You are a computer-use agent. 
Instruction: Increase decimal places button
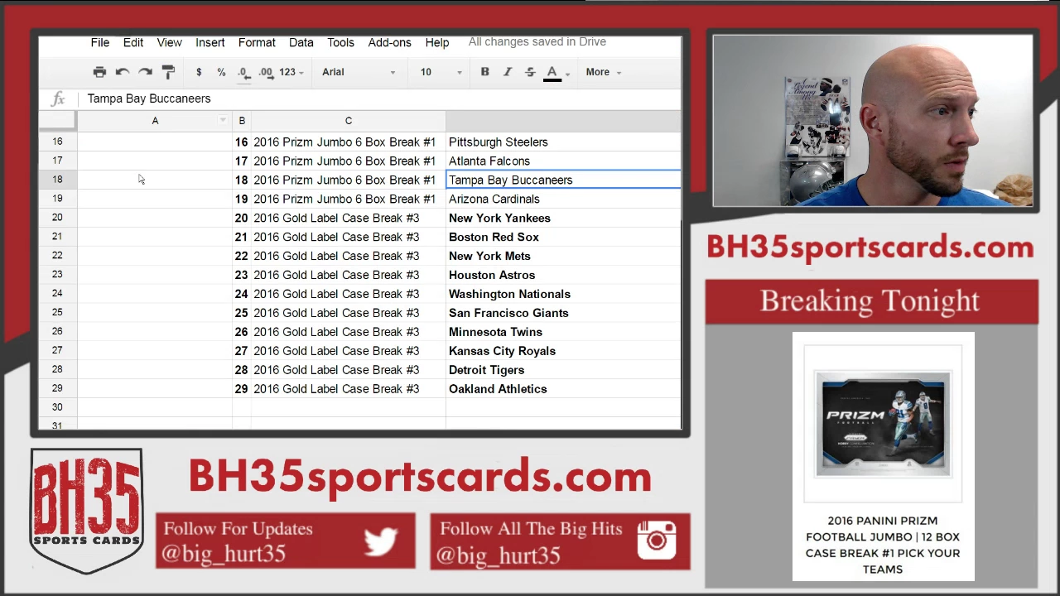pos(266,72)
